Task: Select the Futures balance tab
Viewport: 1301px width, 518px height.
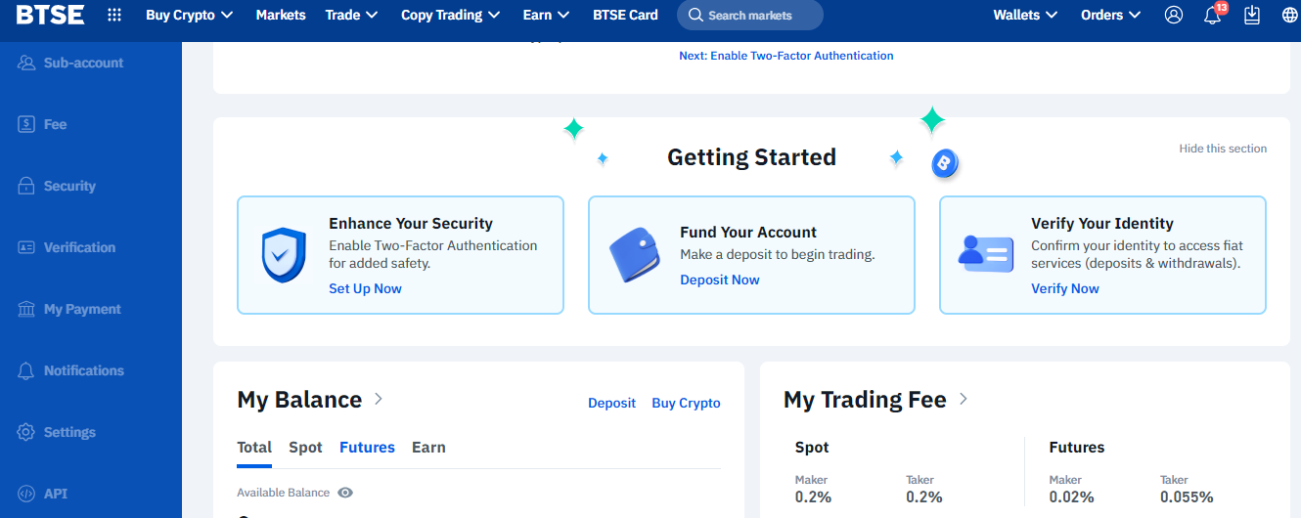Action: coord(367,447)
